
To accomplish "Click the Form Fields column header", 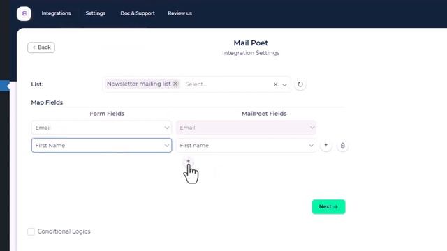I will pos(107,114).
